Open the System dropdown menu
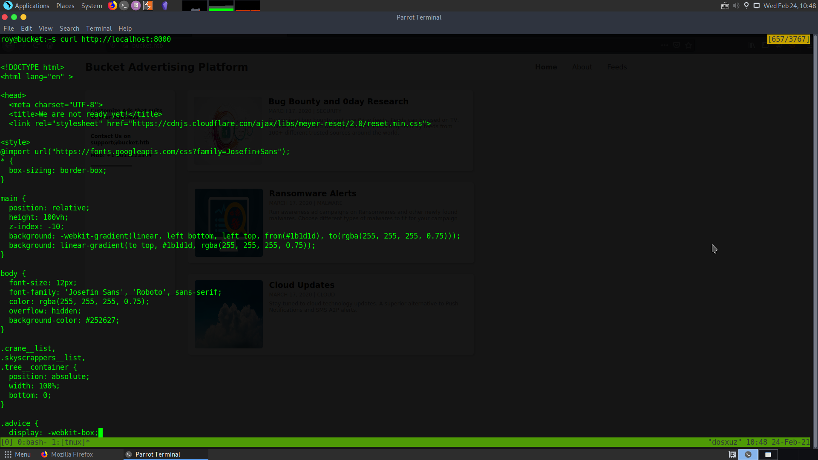The height and width of the screenshot is (460, 818). click(92, 6)
